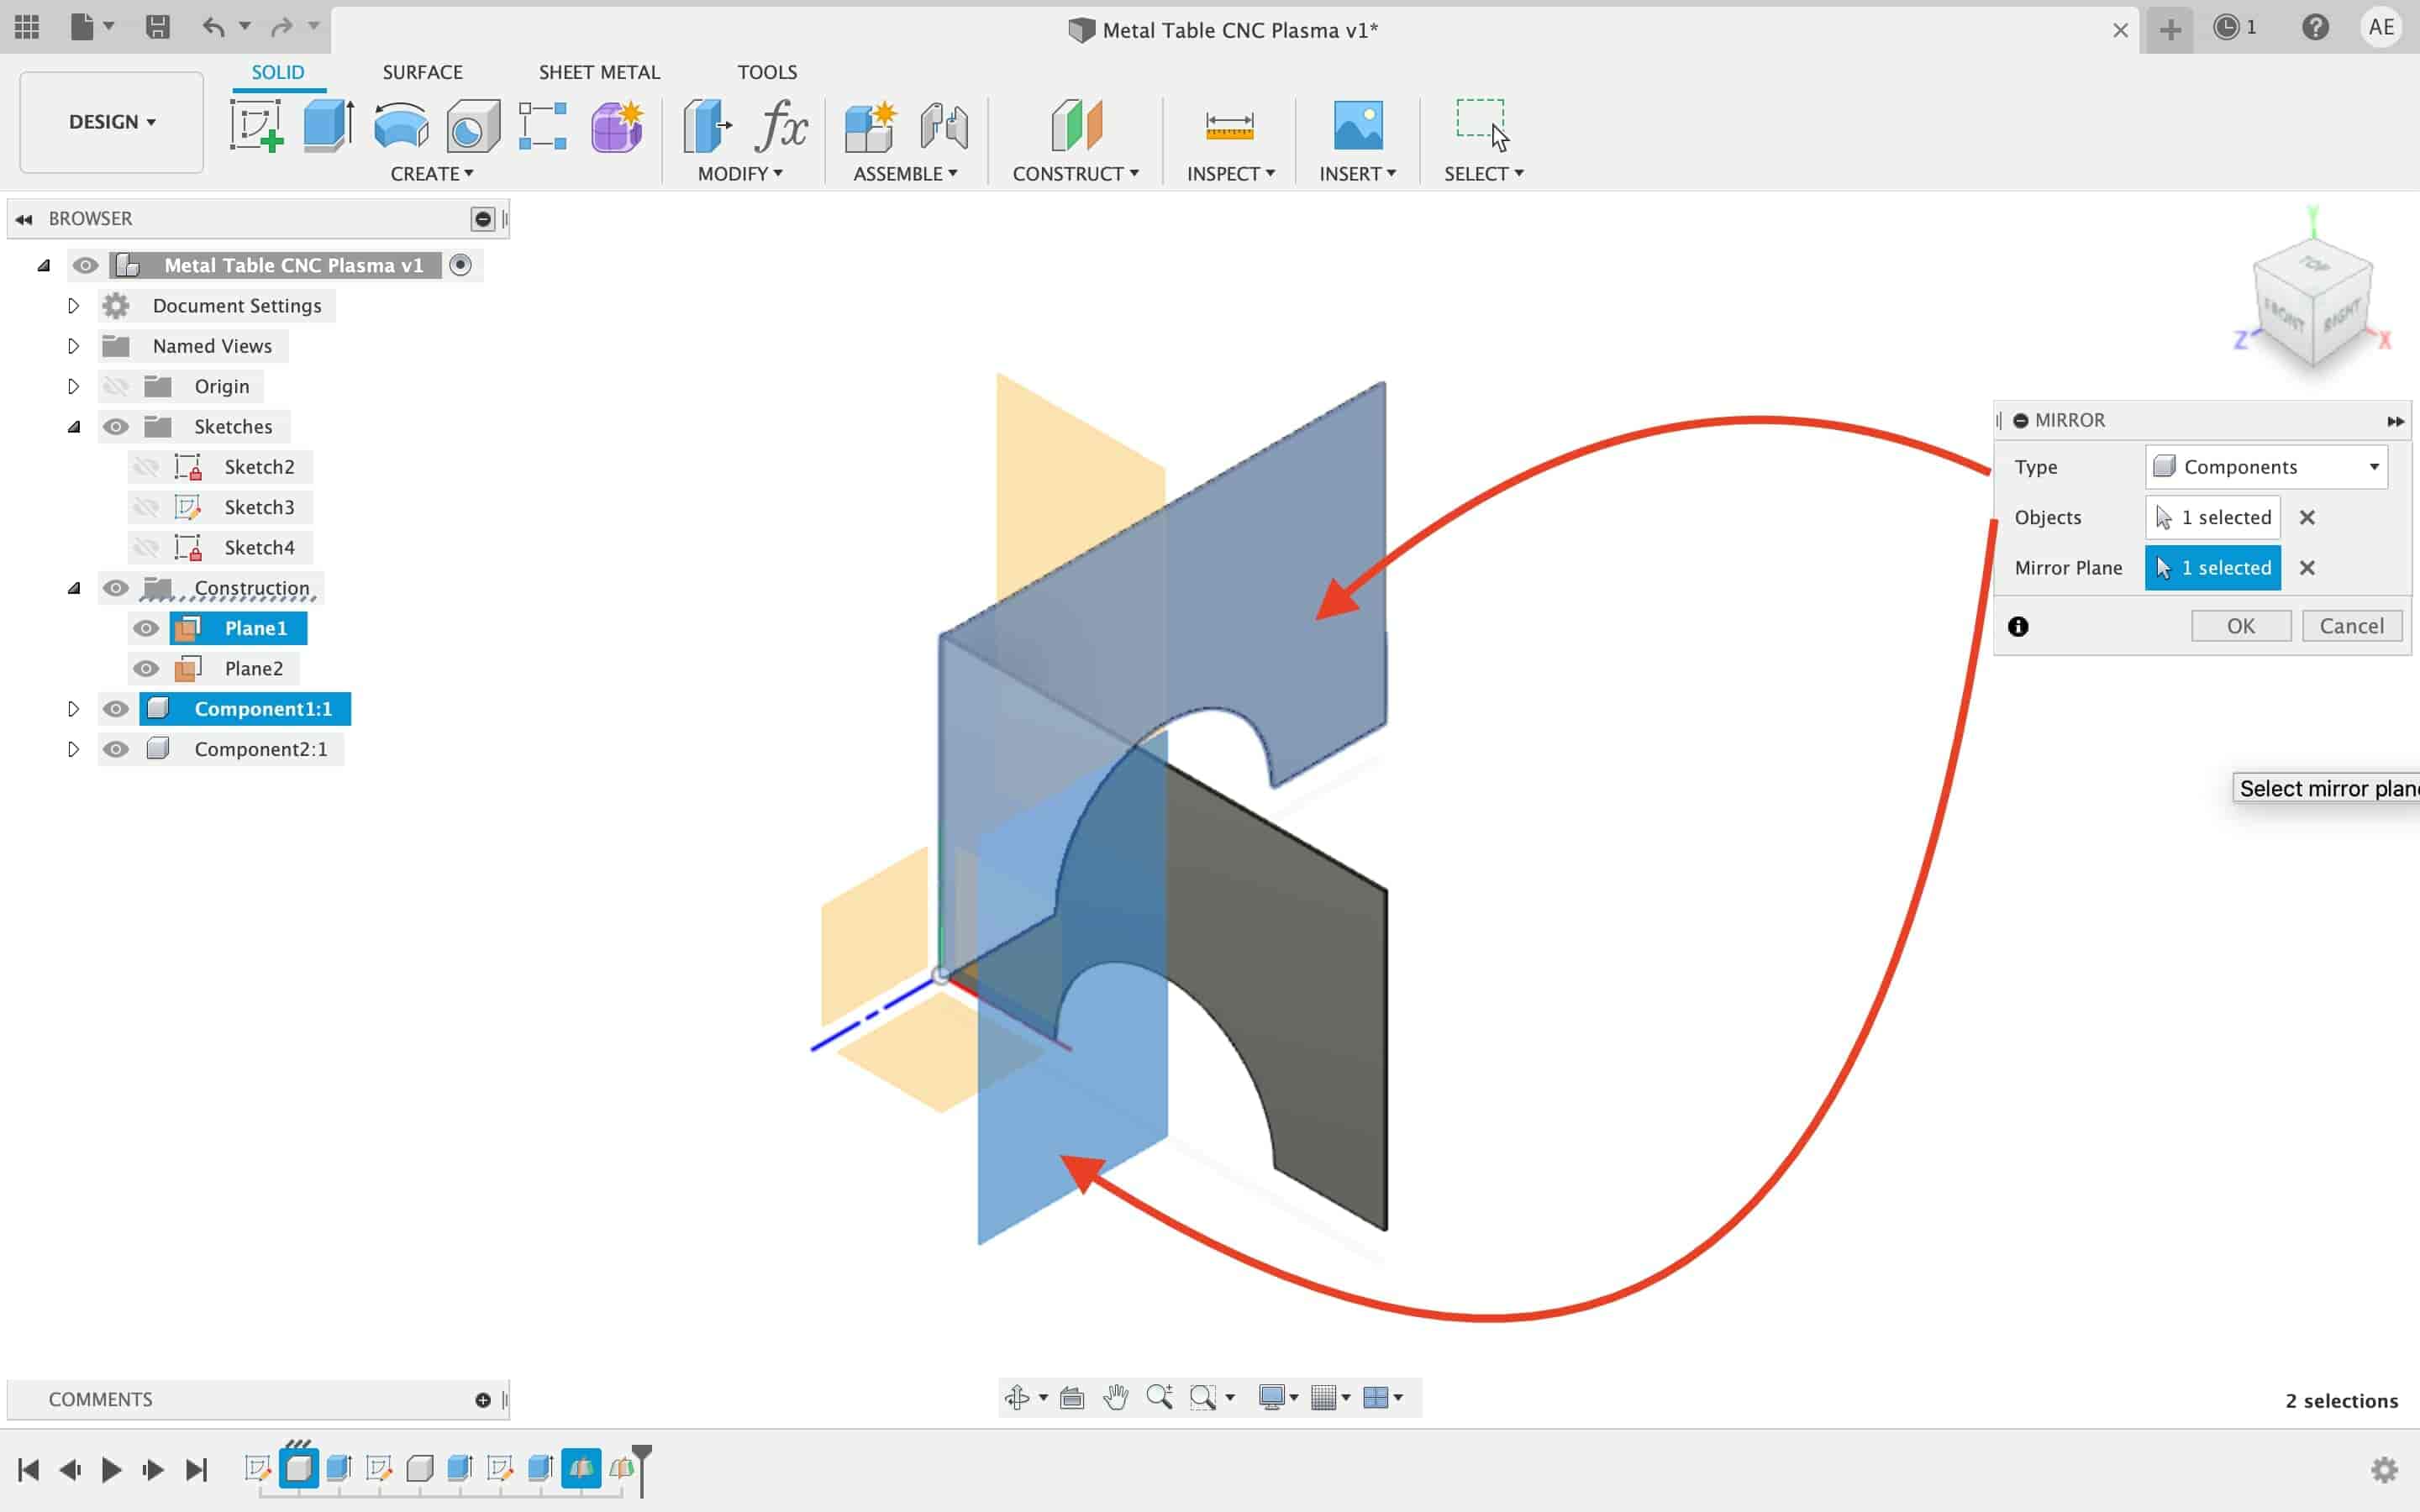The width and height of the screenshot is (2420, 1512).
Task: Switch to the TOOLS tab
Action: [x=767, y=72]
